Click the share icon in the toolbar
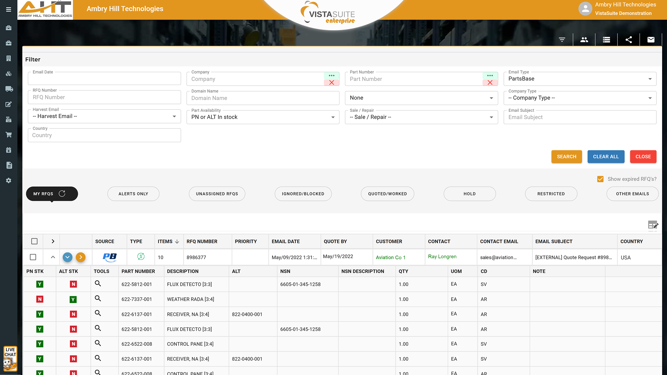 628,40
